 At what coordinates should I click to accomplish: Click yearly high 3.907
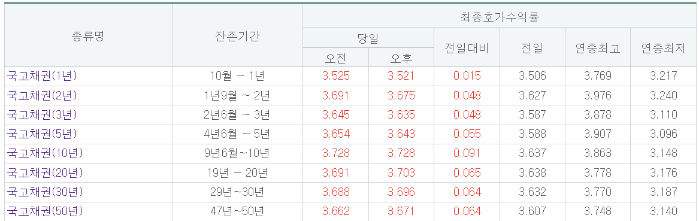(x=598, y=134)
